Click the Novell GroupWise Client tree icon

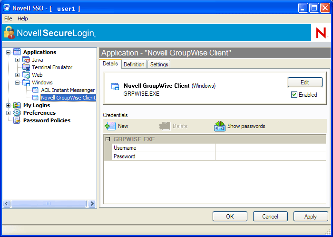(35, 98)
